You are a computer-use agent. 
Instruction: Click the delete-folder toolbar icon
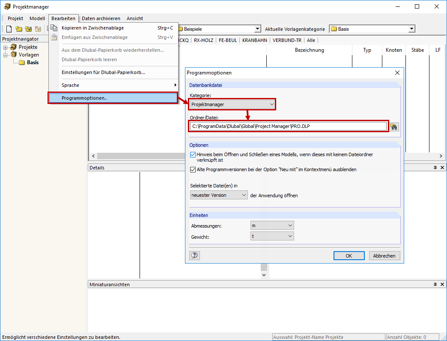coord(38,29)
